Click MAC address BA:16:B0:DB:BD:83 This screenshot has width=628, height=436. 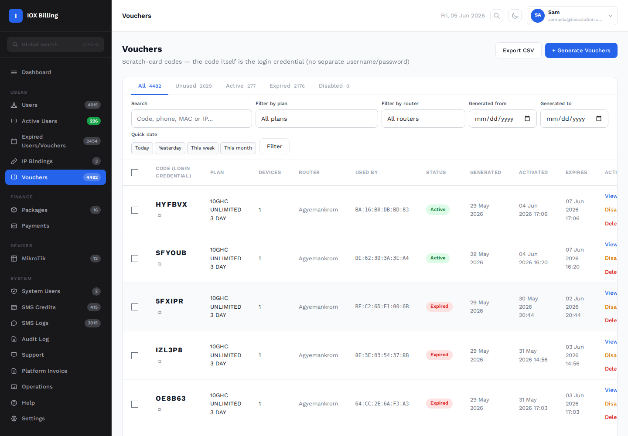[382, 210]
